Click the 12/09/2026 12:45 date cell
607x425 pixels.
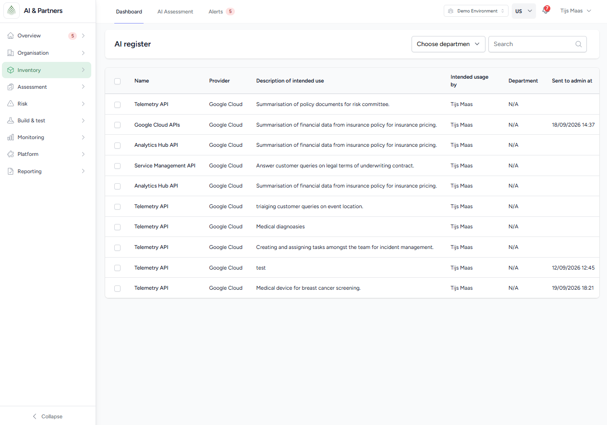573,268
